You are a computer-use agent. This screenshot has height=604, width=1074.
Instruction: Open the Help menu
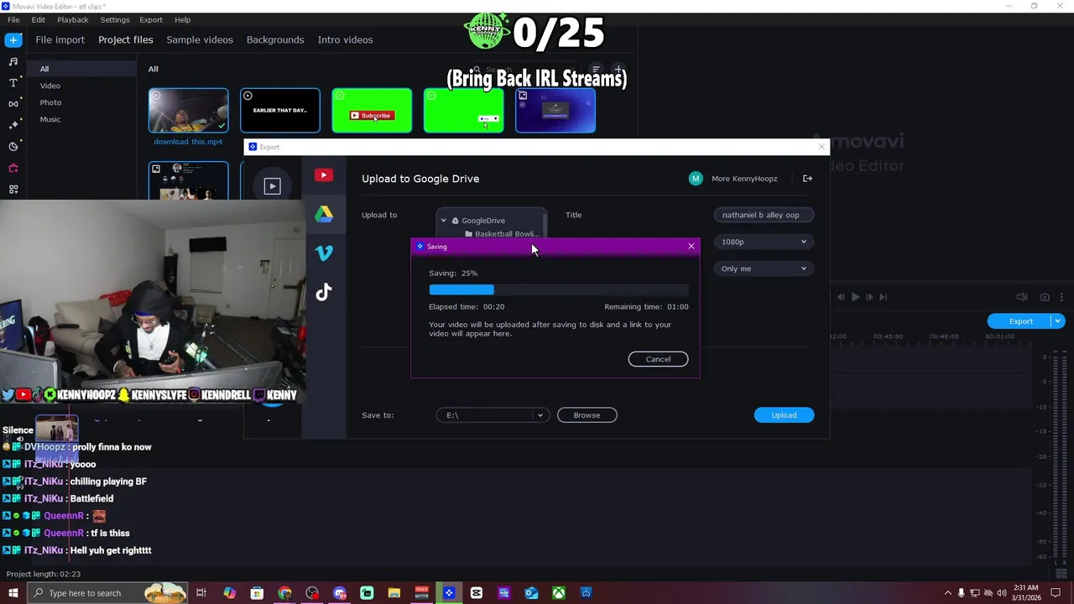coord(182,19)
